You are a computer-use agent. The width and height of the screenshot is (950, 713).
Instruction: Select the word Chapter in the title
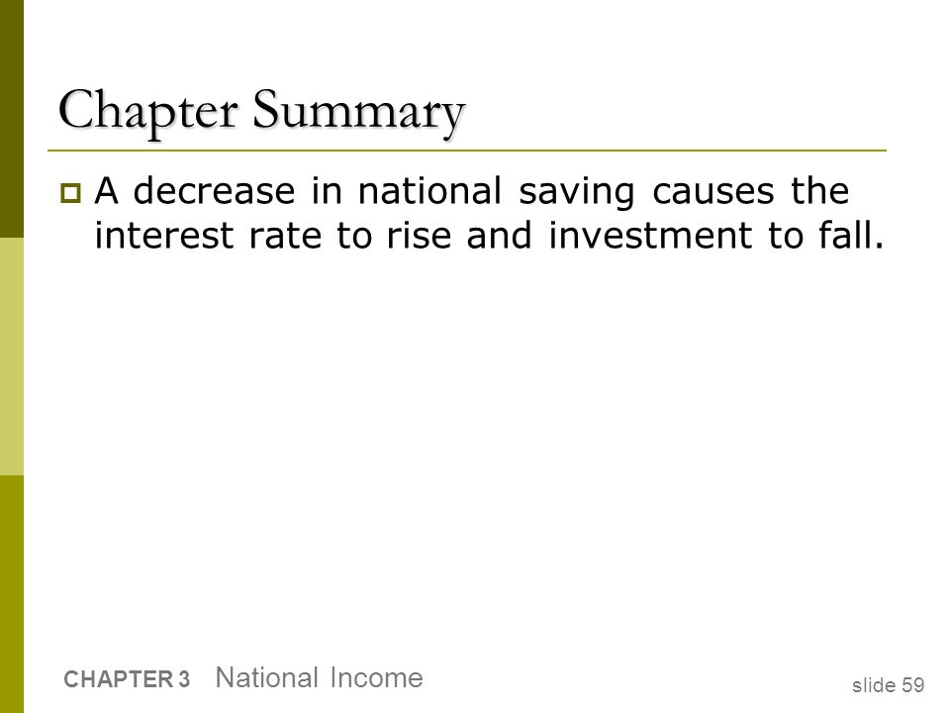pyautogui.click(x=147, y=111)
